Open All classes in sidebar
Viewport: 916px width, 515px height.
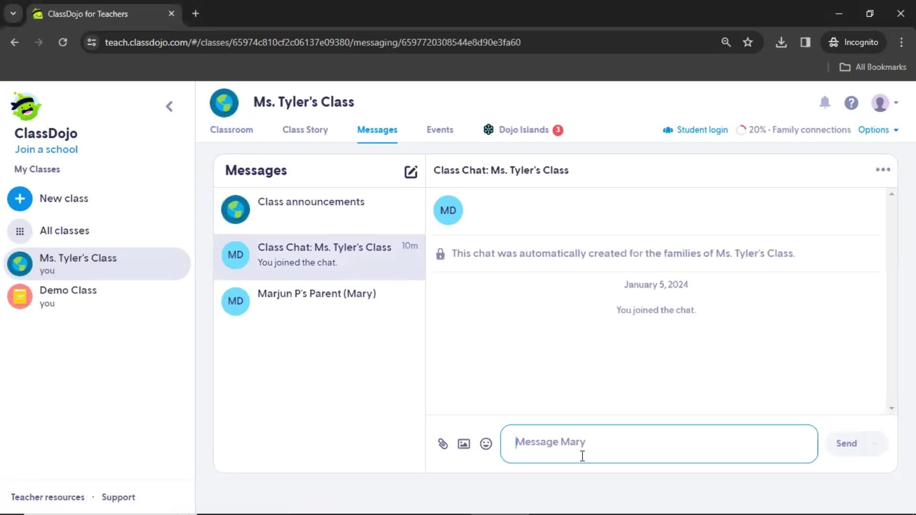[x=64, y=231]
